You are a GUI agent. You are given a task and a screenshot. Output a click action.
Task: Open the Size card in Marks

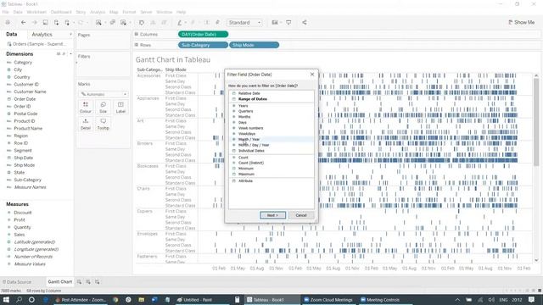pyautogui.click(x=103, y=108)
